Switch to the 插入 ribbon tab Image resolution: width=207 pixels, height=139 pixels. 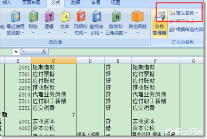pos(7,2)
